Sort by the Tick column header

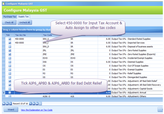coord(10,35)
